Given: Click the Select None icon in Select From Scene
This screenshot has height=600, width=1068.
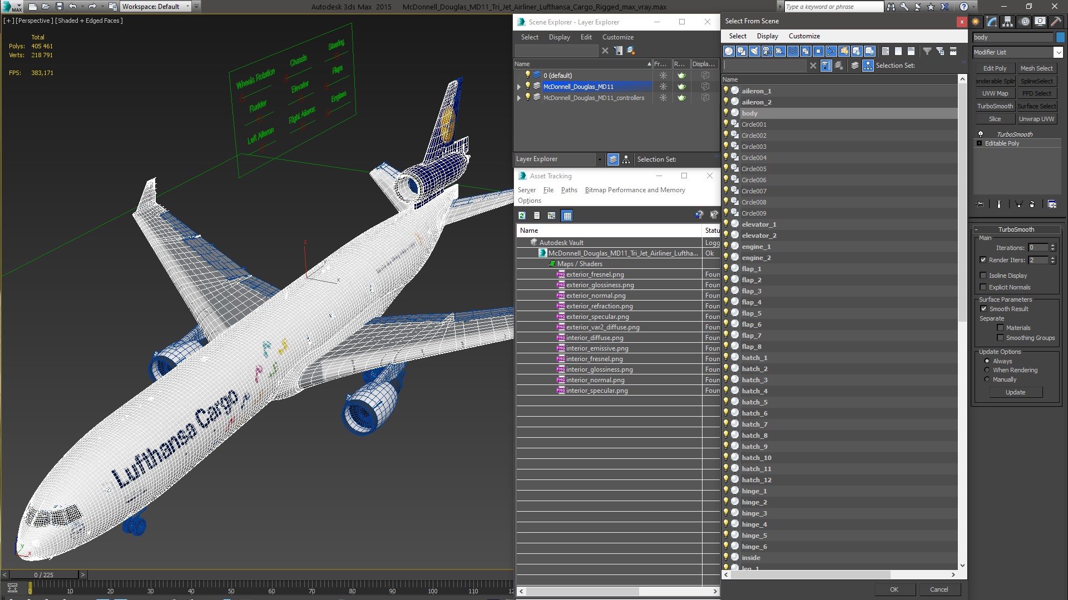Looking at the screenshot, I should point(898,51).
